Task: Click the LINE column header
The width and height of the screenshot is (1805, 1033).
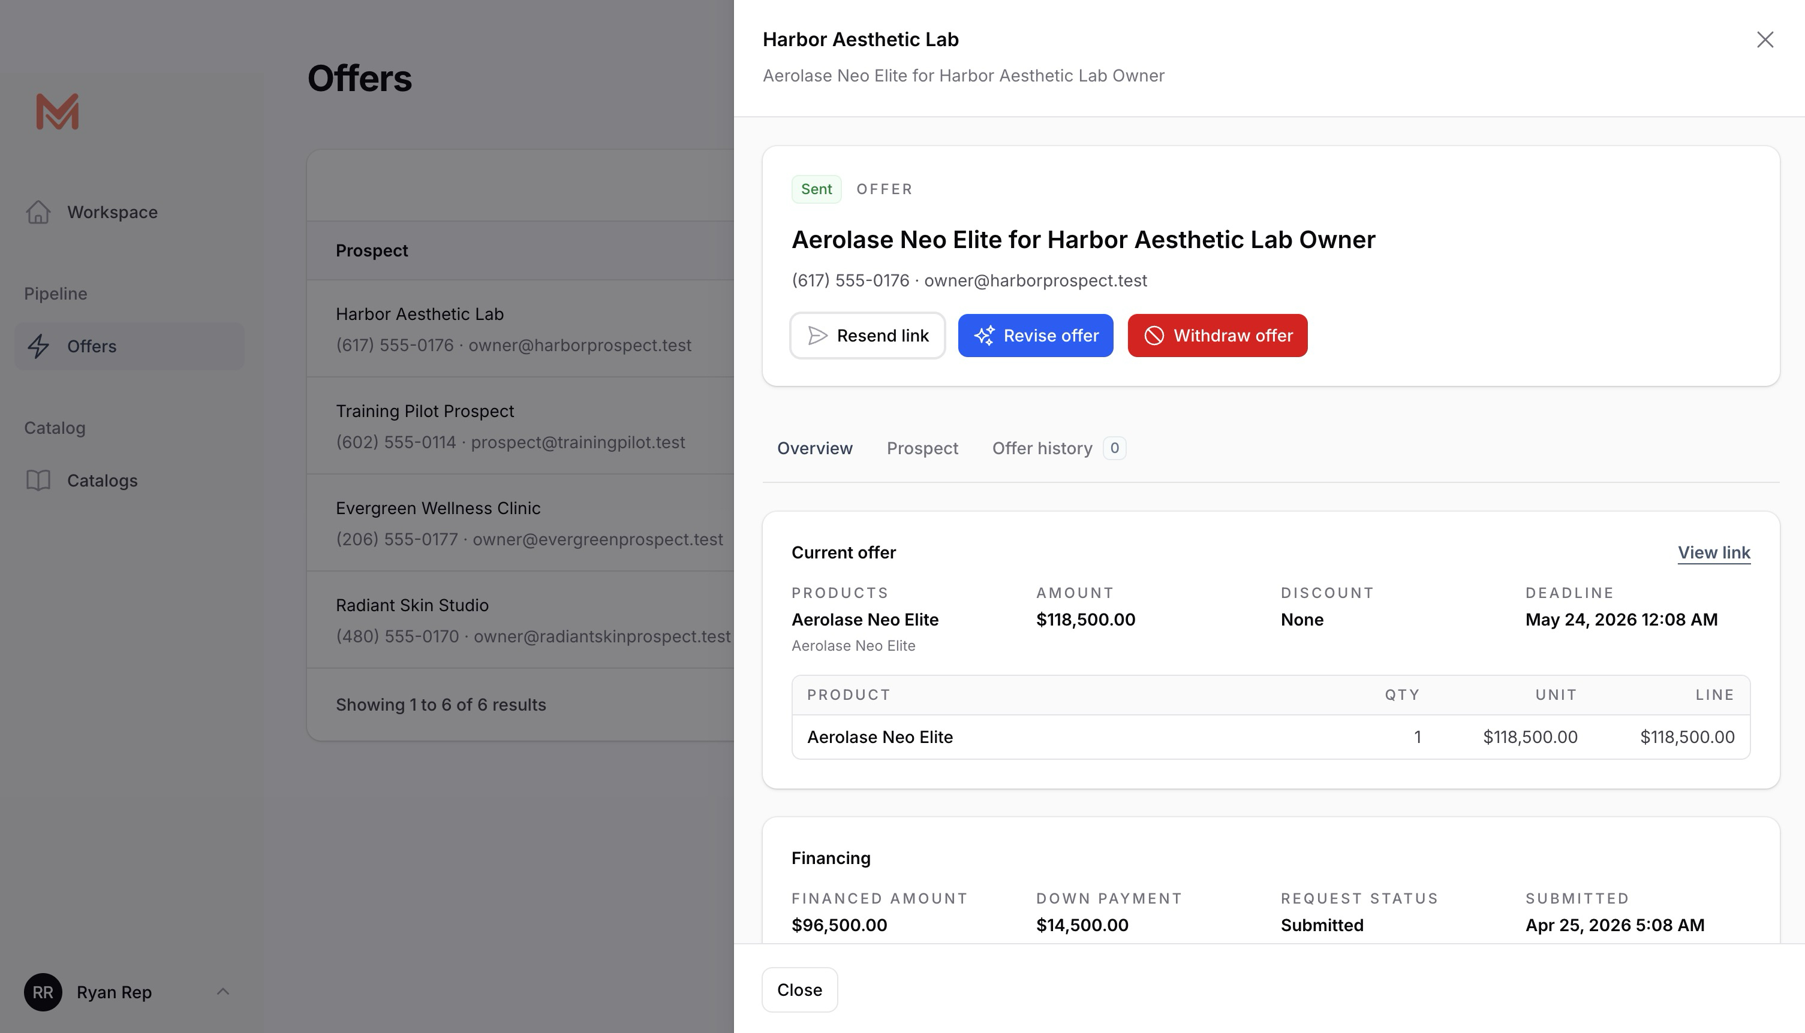Action: (x=1715, y=695)
